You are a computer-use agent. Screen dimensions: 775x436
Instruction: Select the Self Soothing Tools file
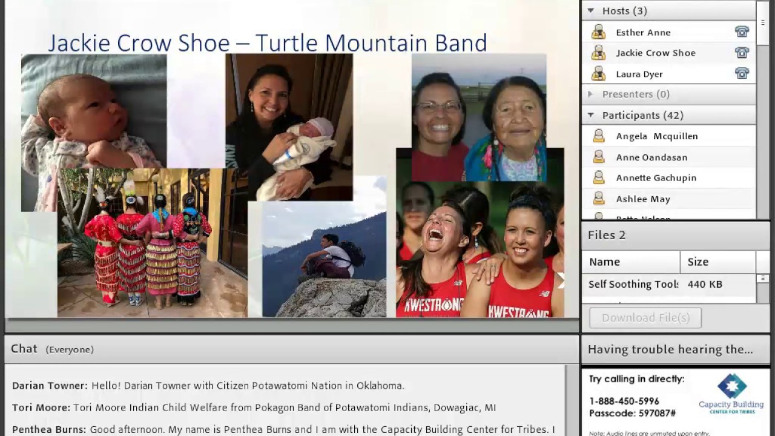point(633,284)
